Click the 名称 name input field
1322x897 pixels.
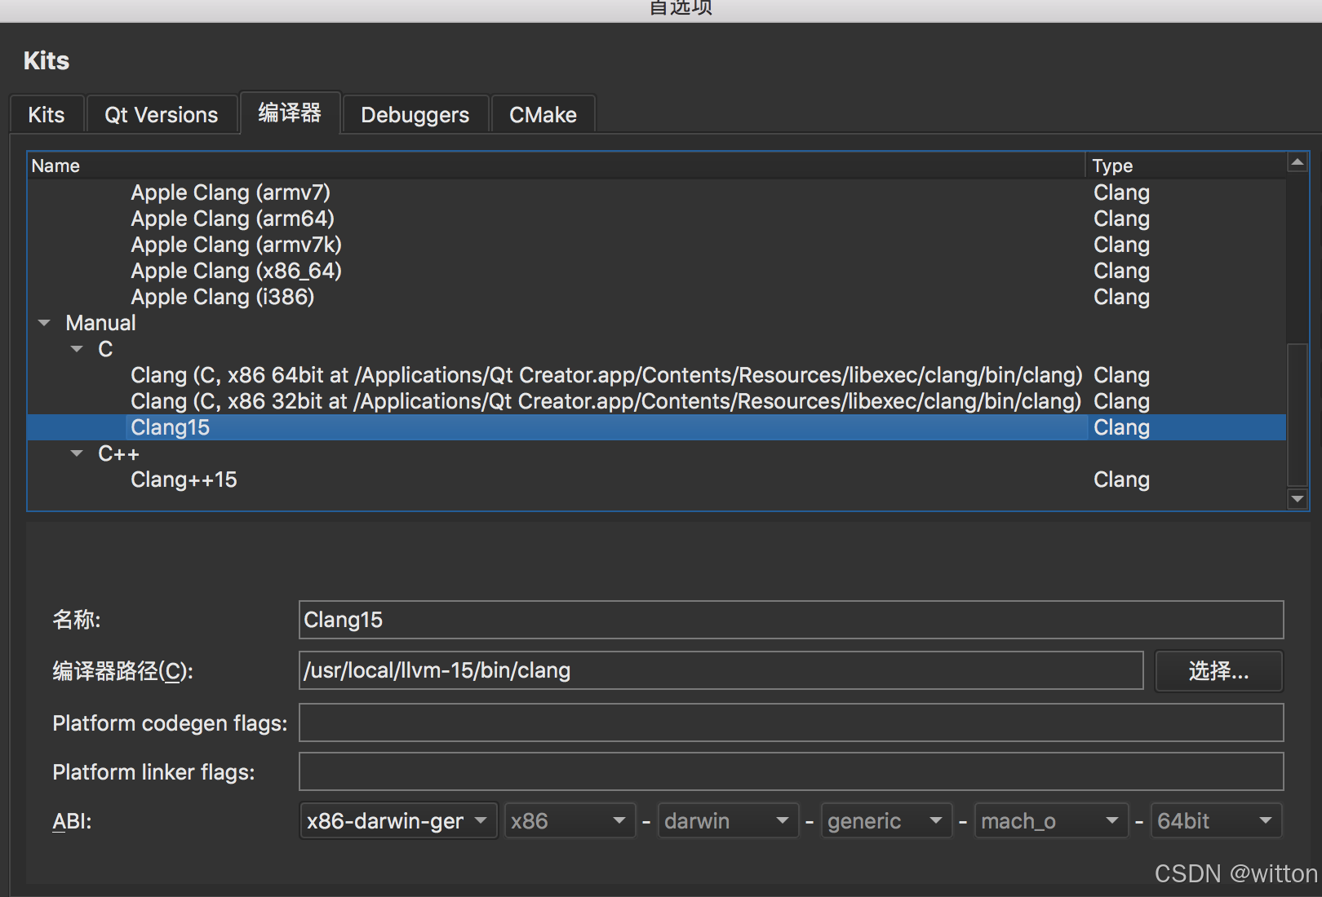(x=790, y=620)
